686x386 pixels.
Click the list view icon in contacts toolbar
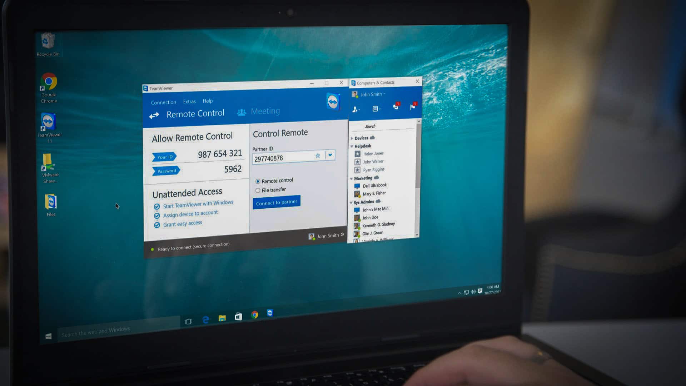pos(376,109)
